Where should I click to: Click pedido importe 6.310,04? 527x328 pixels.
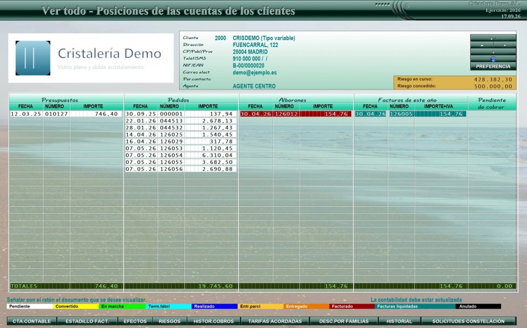217,155
